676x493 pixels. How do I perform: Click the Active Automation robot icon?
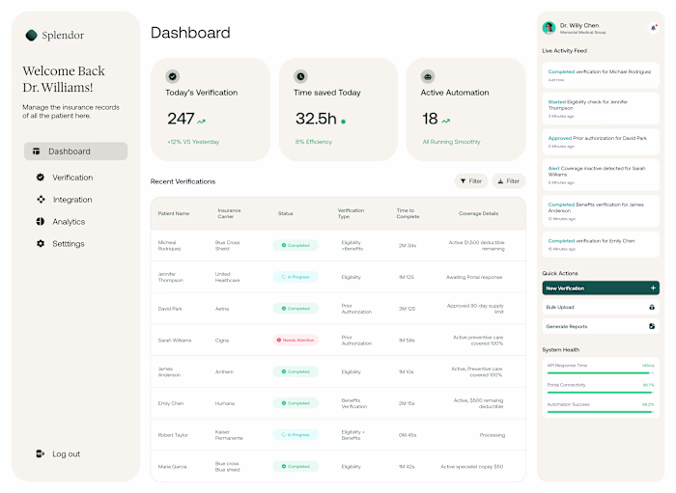(428, 76)
